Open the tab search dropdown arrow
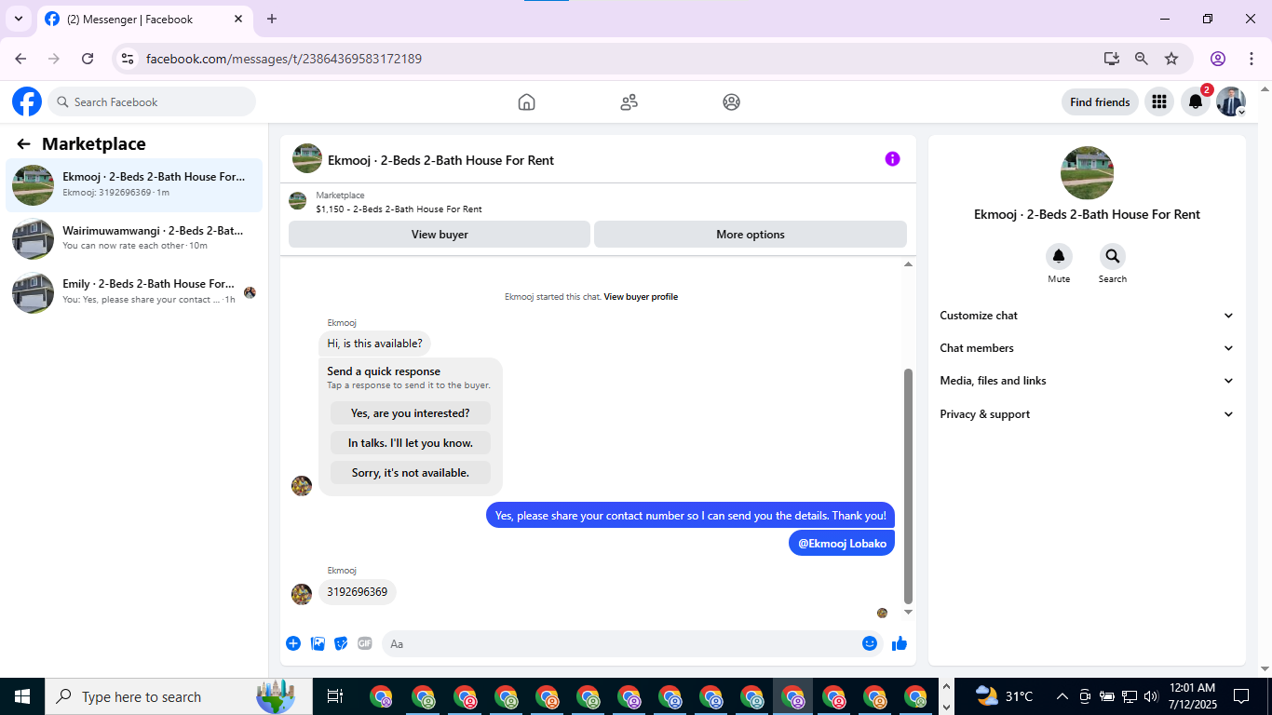The width and height of the screenshot is (1272, 715). coord(18,19)
